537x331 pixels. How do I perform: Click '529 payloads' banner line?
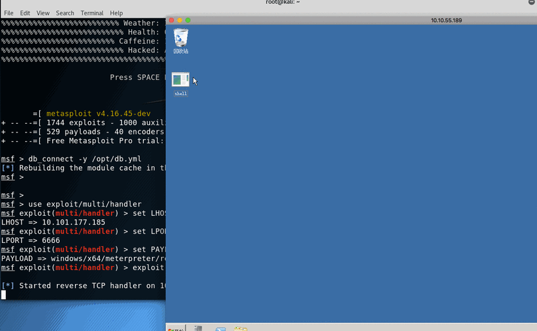tap(84, 132)
